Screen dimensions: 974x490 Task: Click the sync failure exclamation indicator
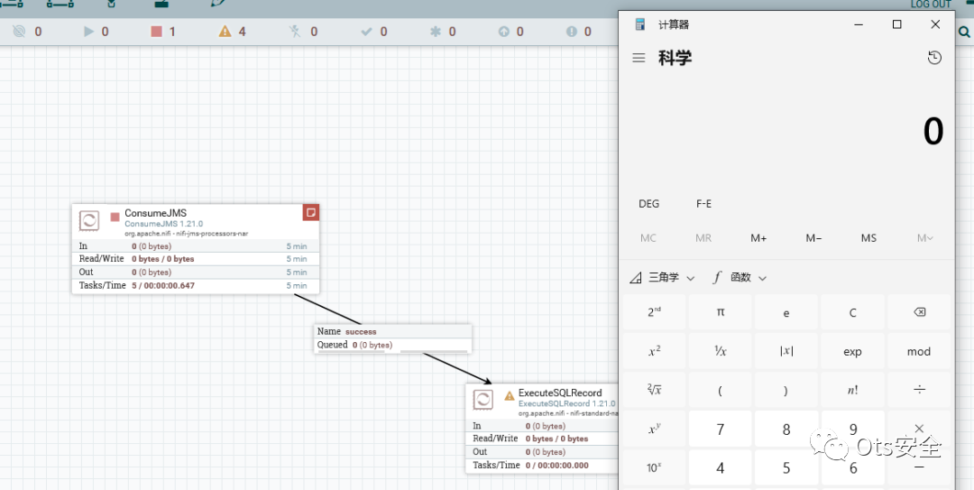(x=572, y=31)
